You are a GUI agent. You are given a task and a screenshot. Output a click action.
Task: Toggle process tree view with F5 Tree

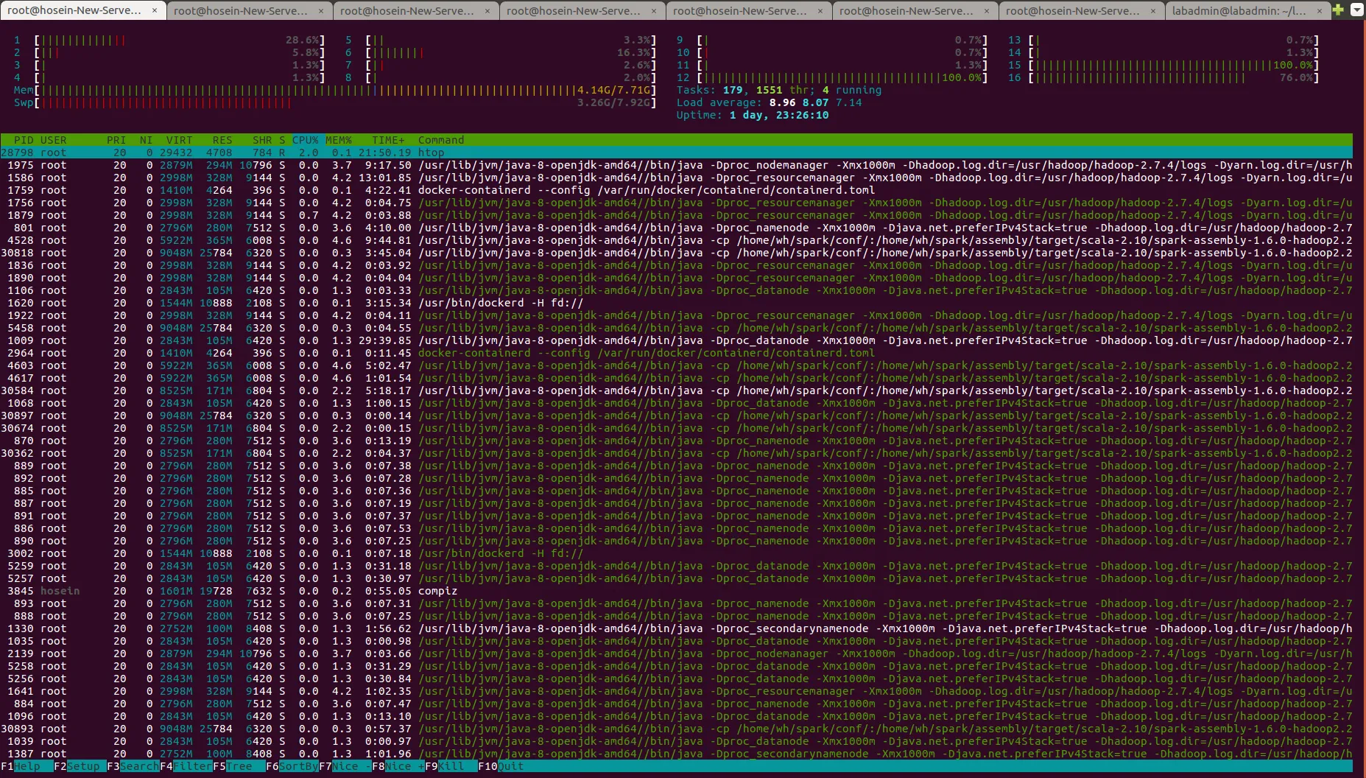pyautogui.click(x=239, y=766)
